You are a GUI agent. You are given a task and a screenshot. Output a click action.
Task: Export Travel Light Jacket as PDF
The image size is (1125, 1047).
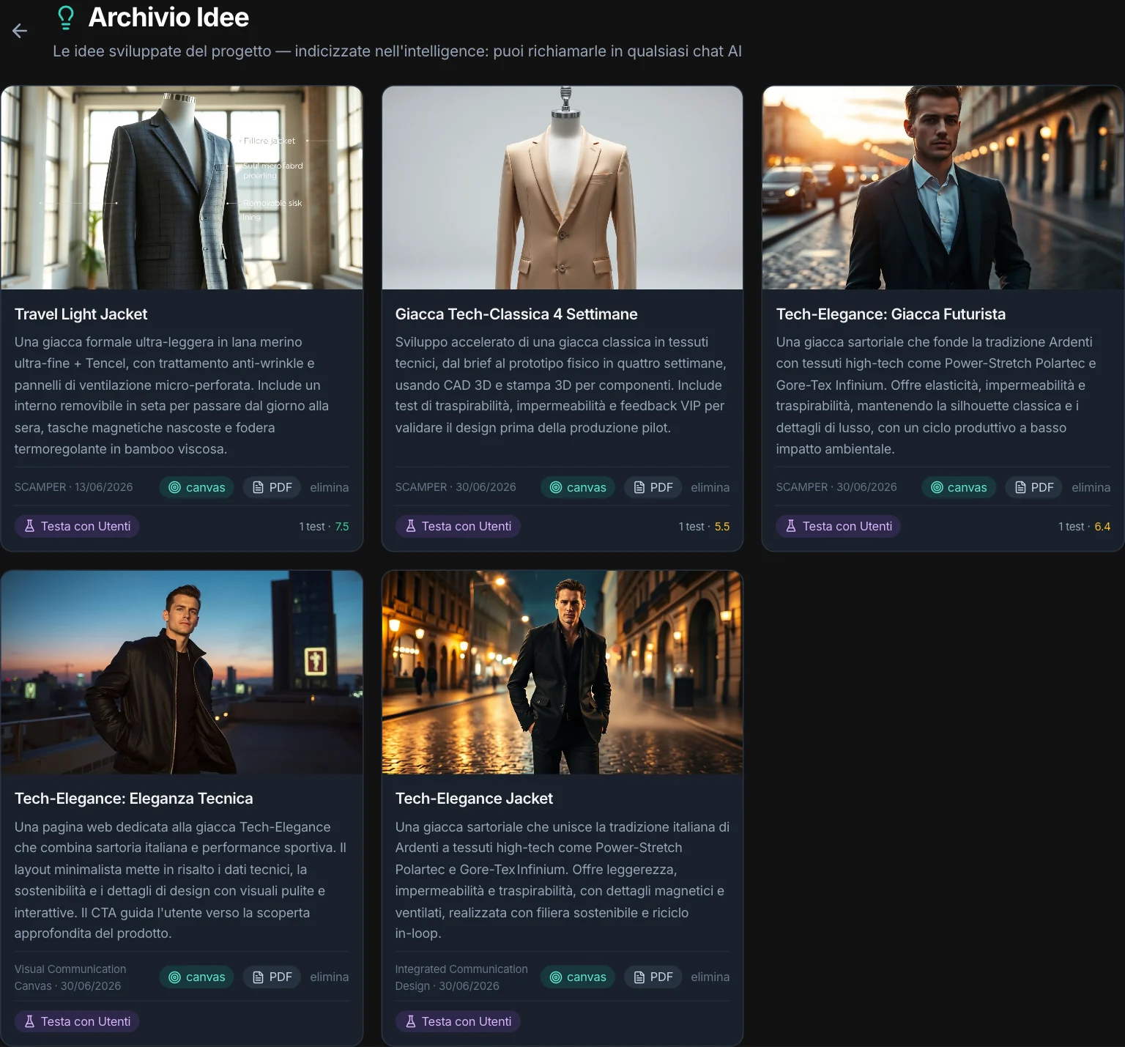(272, 487)
